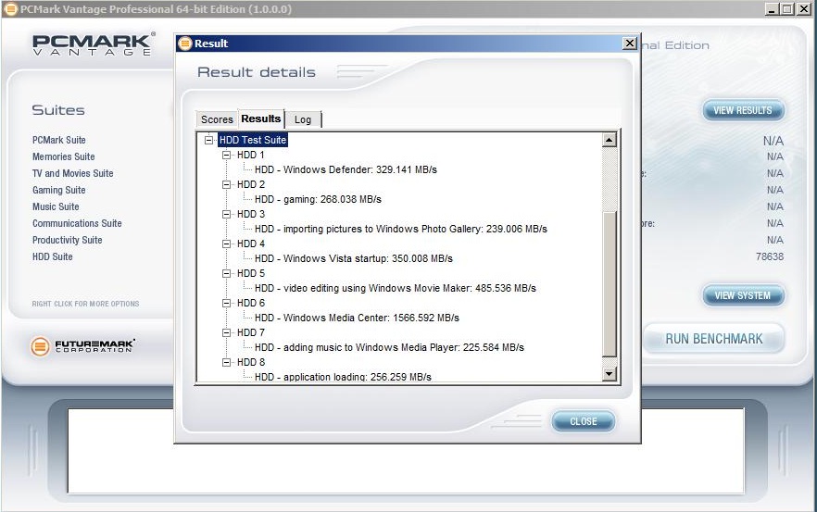Select Gaming Suite in Suites list
This screenshot has width=817, height=512.
click(x=59, y=190)
